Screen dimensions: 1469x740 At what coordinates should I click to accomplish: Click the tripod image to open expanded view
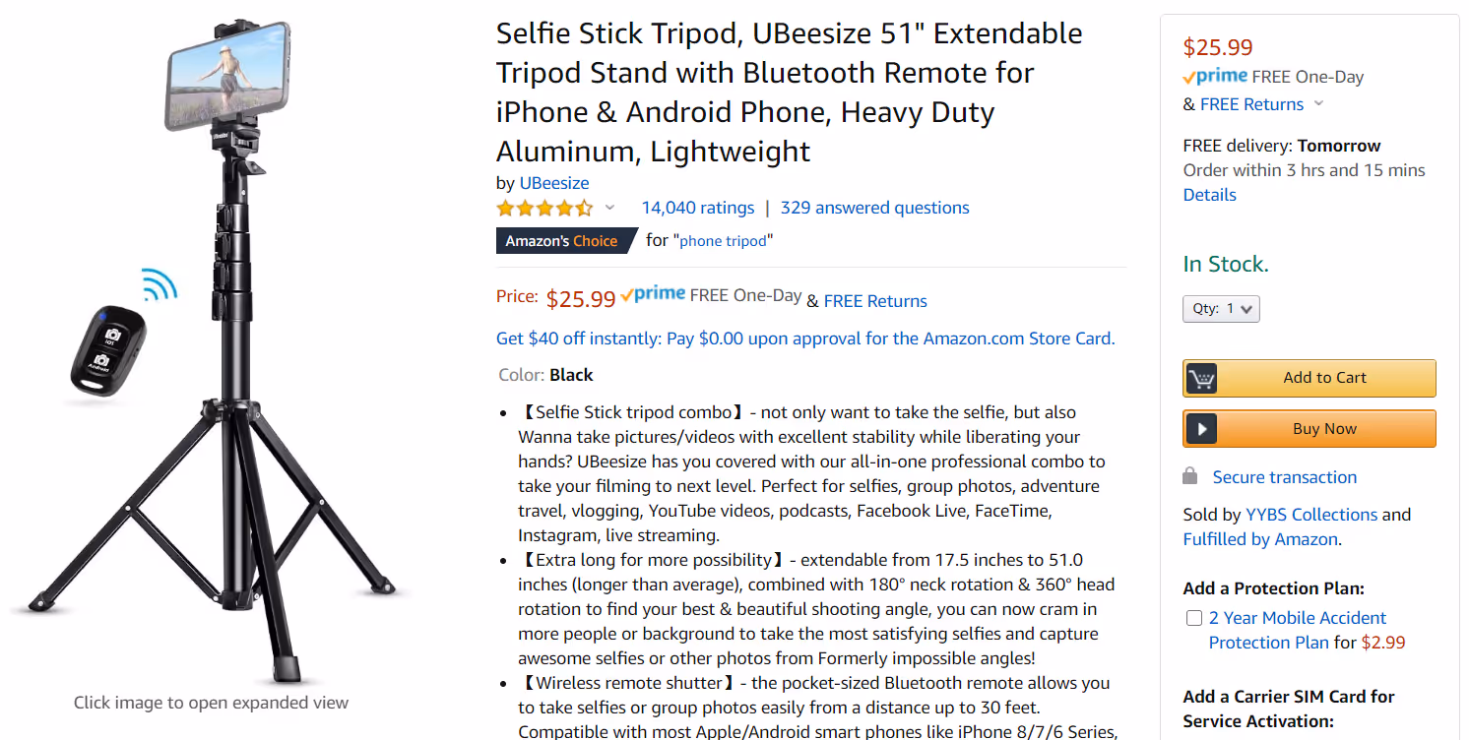point(226,344)
